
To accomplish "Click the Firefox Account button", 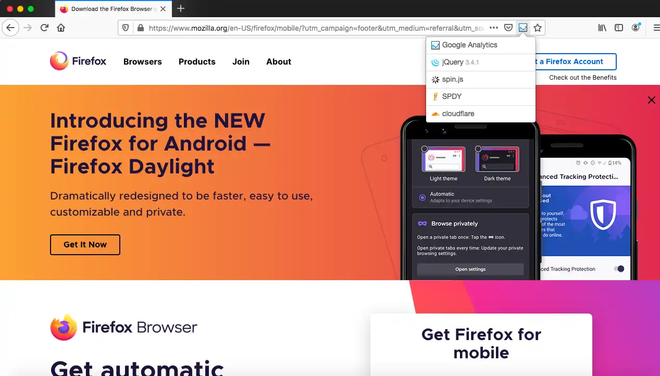I will [576, 61].
